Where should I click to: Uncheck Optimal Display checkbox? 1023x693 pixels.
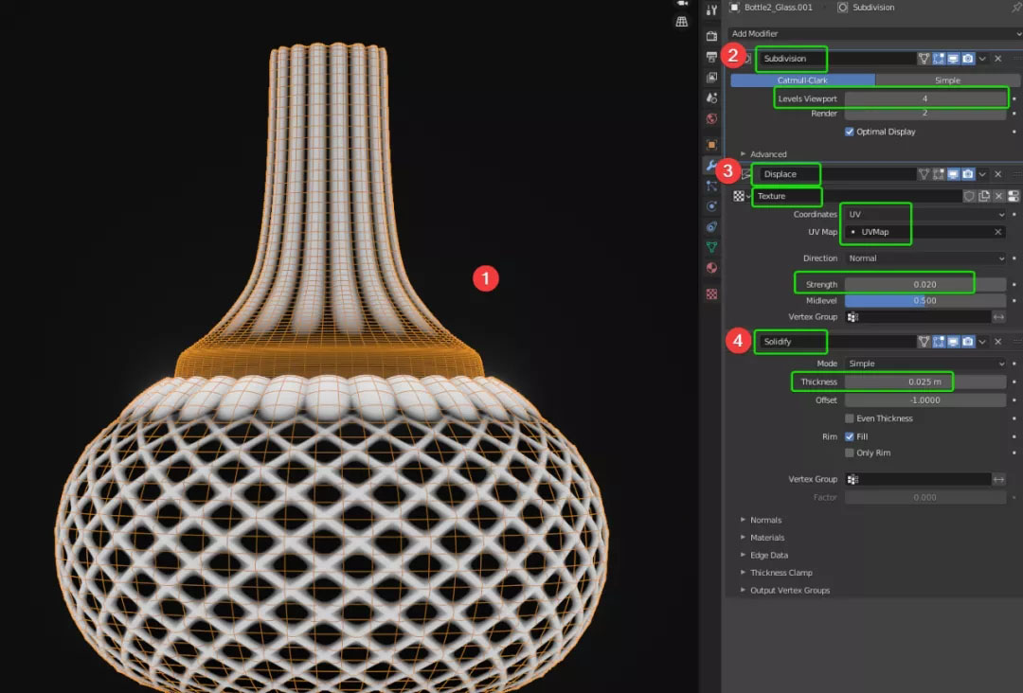click(850, 132)
